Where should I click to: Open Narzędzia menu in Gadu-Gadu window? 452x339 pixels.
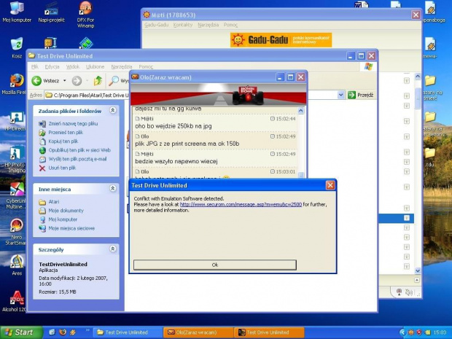208,25
